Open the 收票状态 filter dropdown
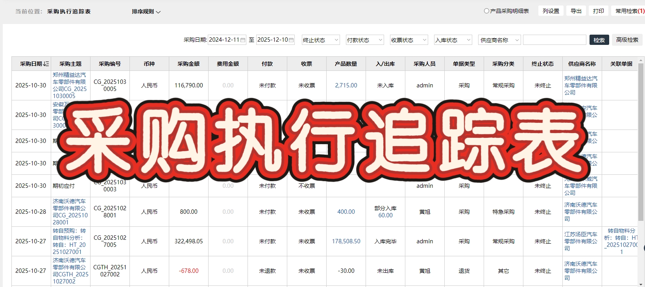 tap(409, 40)
